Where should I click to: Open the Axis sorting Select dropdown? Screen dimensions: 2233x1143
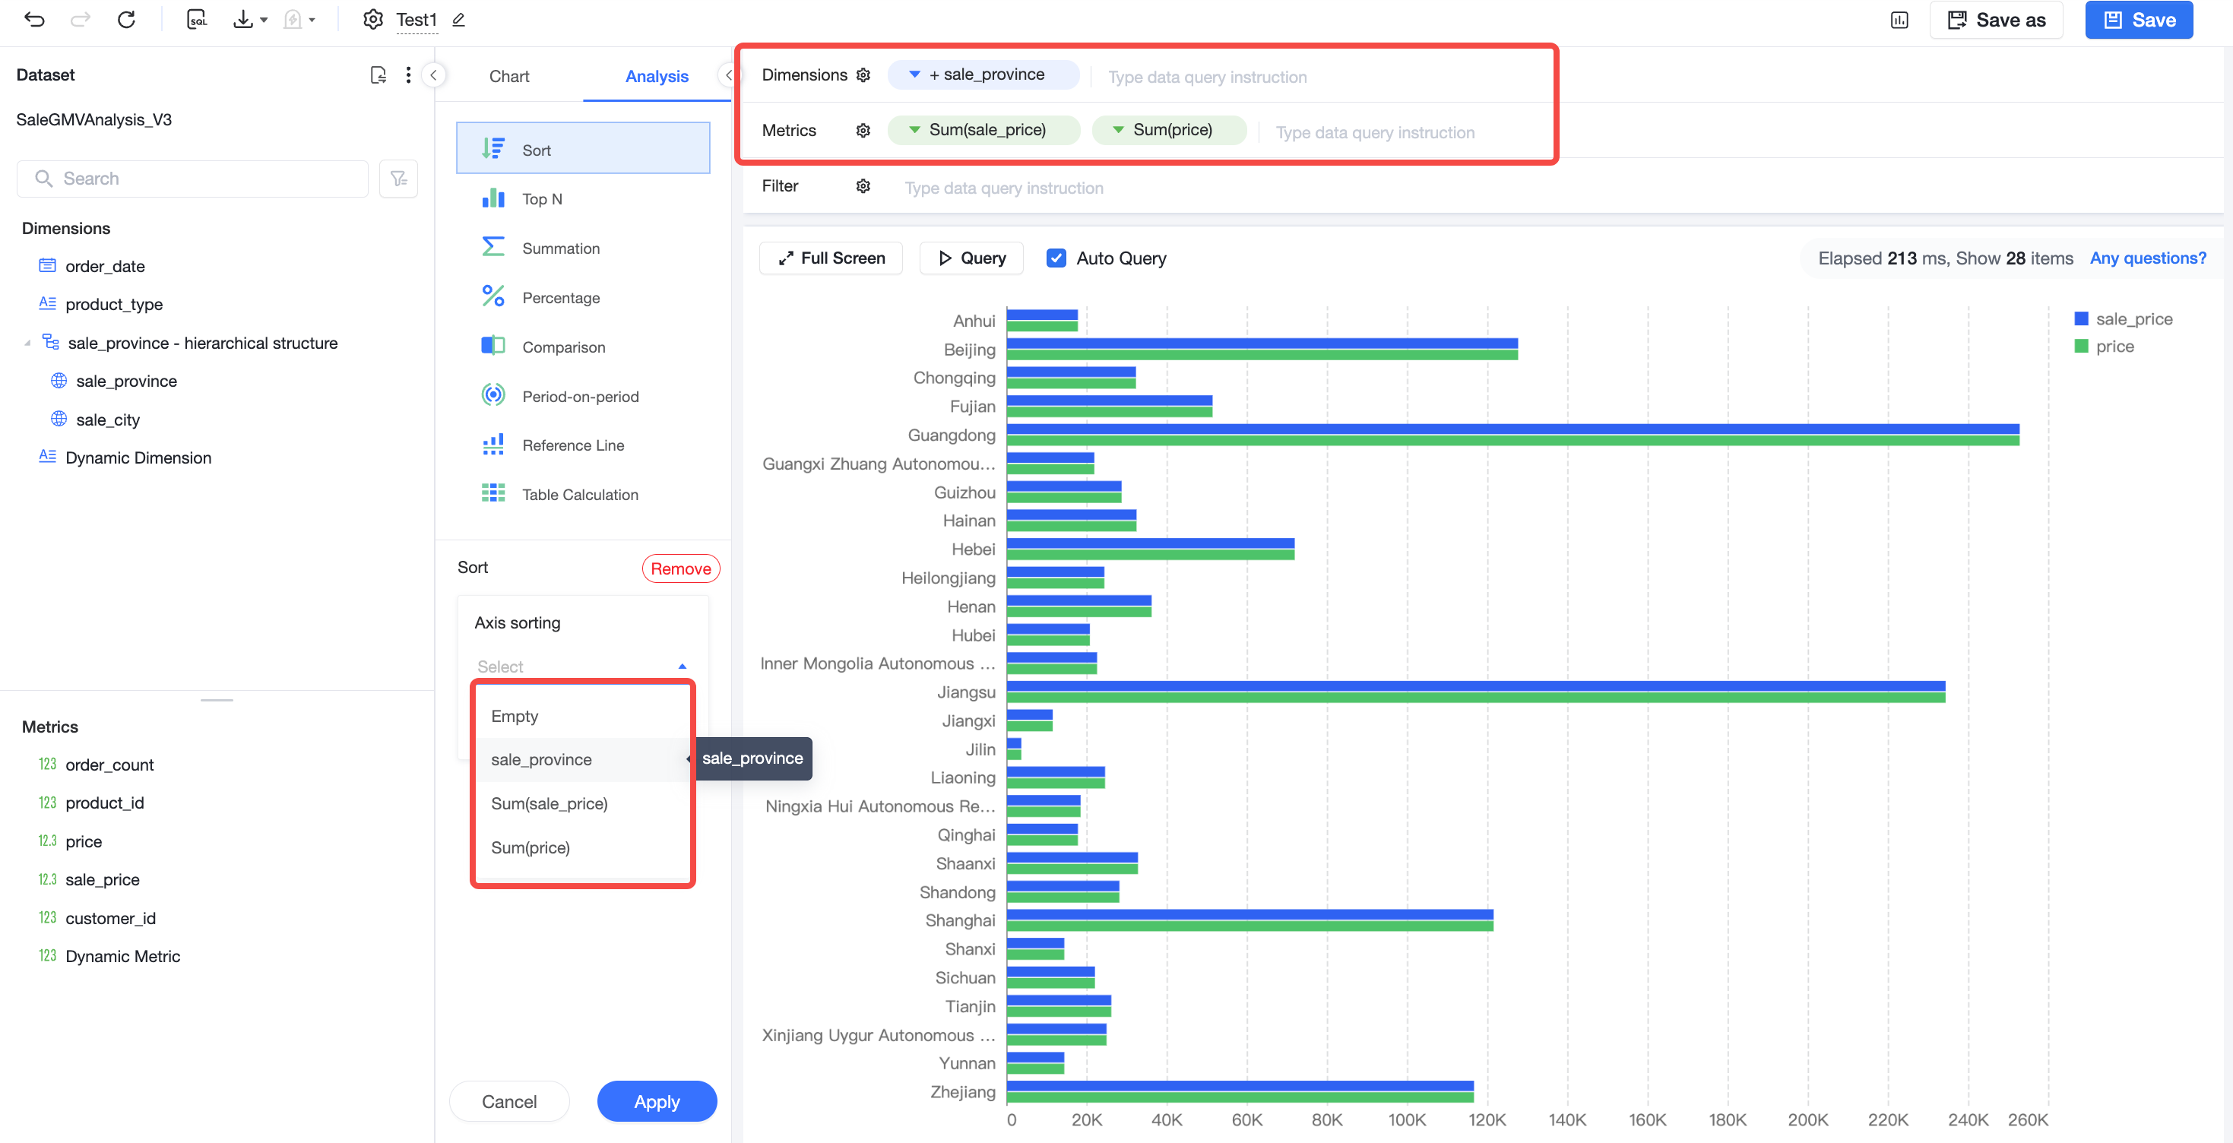pyautogui.click(x=582, y=666)
